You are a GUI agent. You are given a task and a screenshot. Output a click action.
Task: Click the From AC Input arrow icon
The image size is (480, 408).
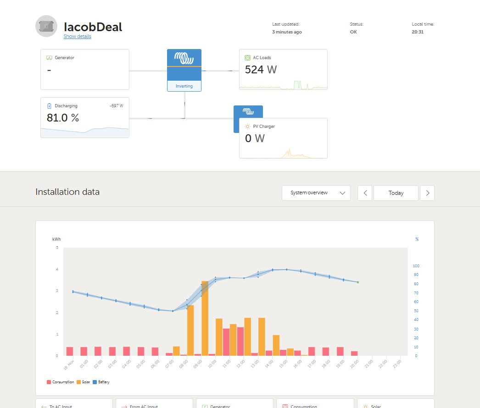124,406
